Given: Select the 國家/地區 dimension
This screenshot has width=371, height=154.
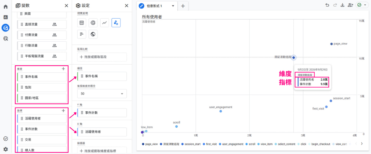Looking at the screenshot, I should tap(42, 98).
